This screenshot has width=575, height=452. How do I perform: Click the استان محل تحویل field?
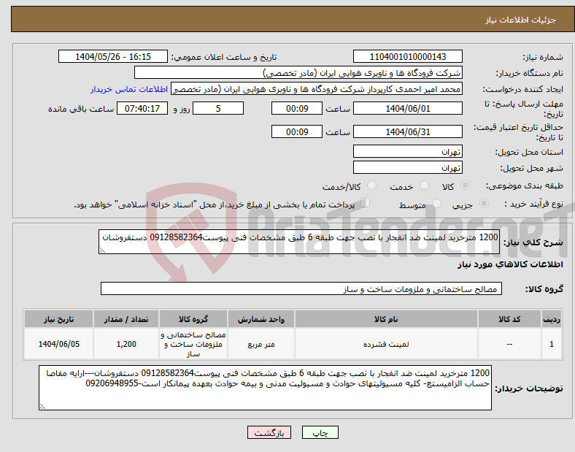tap(408, 151)
